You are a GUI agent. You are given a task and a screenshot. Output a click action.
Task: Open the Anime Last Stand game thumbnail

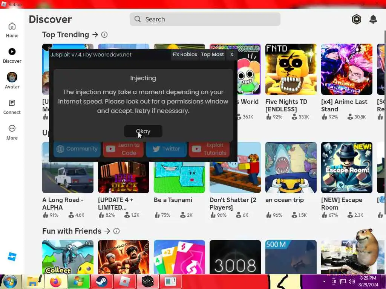pos(347,69)
